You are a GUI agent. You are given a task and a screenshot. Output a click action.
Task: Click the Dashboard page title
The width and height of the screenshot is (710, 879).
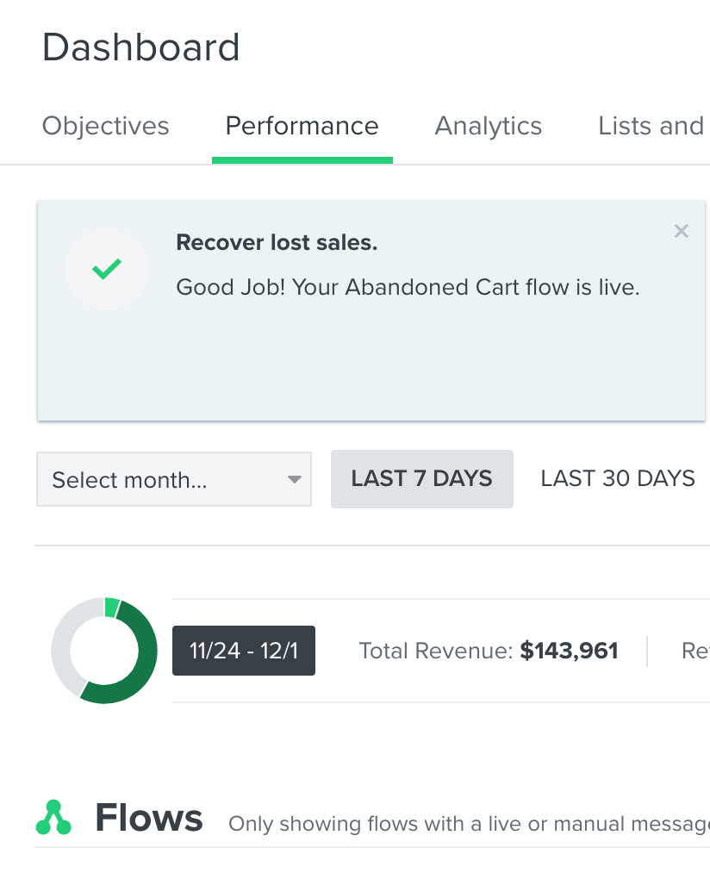140,47
